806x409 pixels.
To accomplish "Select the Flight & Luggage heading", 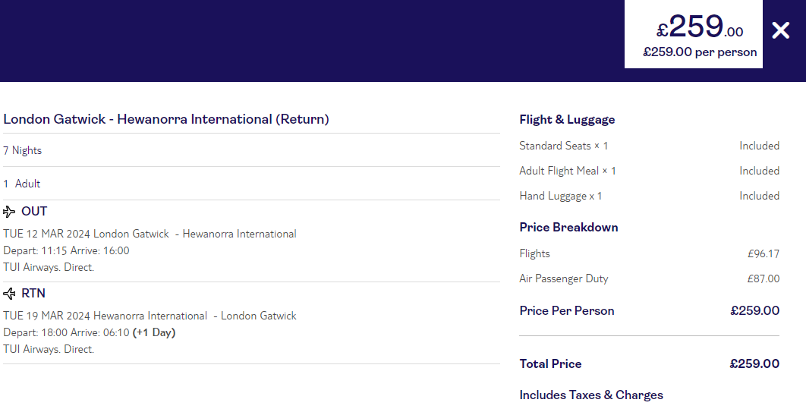I will pos(567,120).
